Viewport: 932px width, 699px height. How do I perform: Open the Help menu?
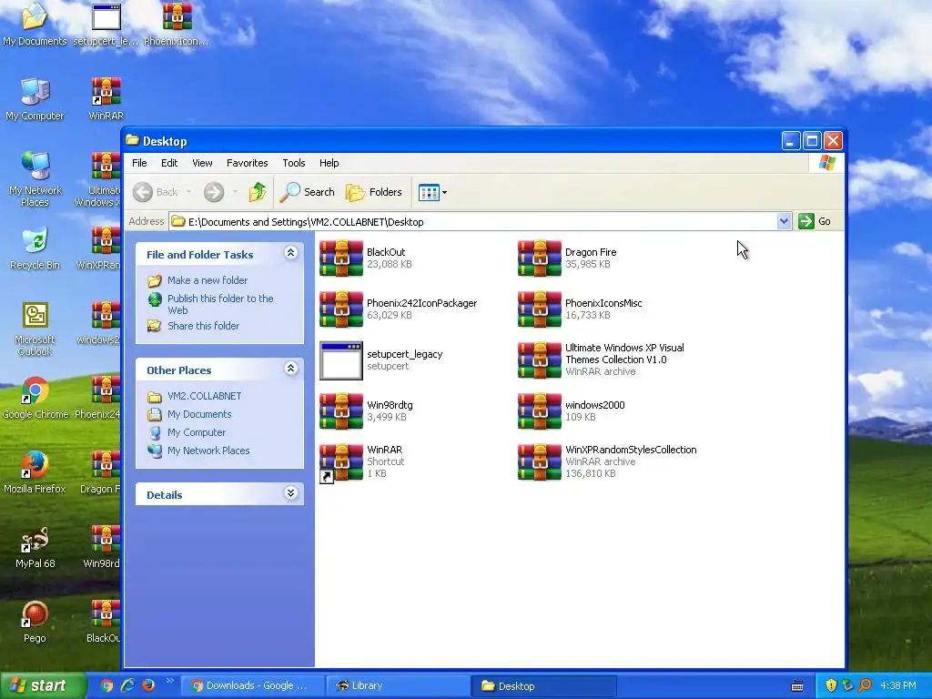(329, 163)
